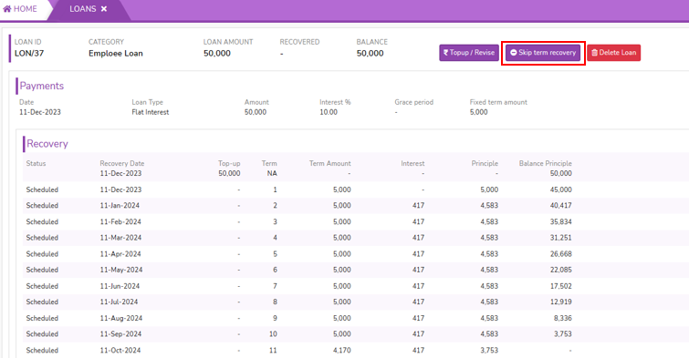Click the minus circle icon on Skip term recovery

(513, 52)
